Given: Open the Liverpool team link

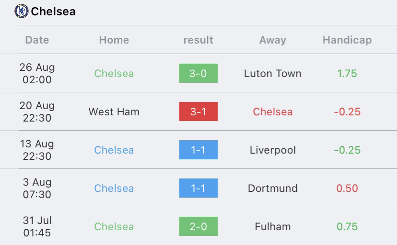Looking at the screenshot, I should coord(273,150).
